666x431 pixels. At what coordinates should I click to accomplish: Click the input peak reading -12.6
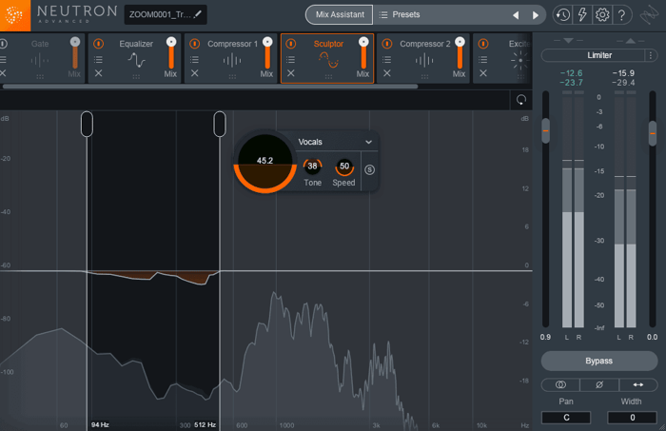pos(571,73)
